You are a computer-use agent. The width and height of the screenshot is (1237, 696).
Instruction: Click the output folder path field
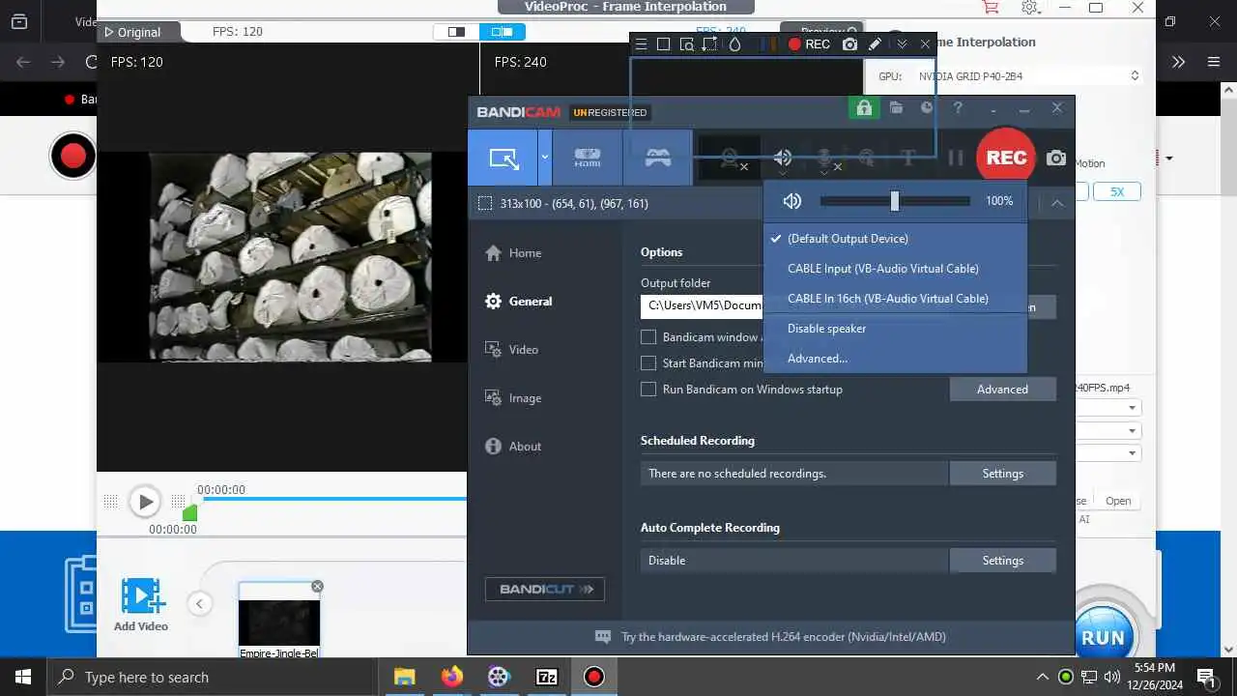(702, 305)
